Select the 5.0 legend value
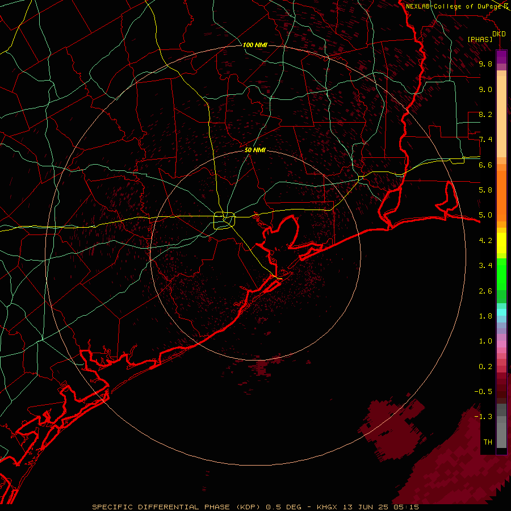Screen dimensions: 511x511 485,215
